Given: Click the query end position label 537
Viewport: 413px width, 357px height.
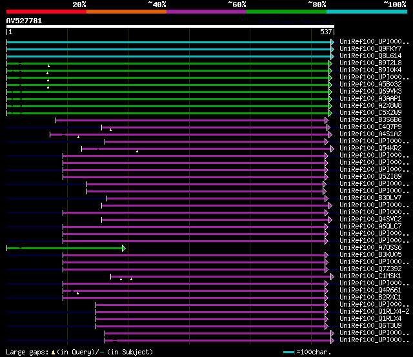Looking at the screenshot, I should (x=326, y=32).
